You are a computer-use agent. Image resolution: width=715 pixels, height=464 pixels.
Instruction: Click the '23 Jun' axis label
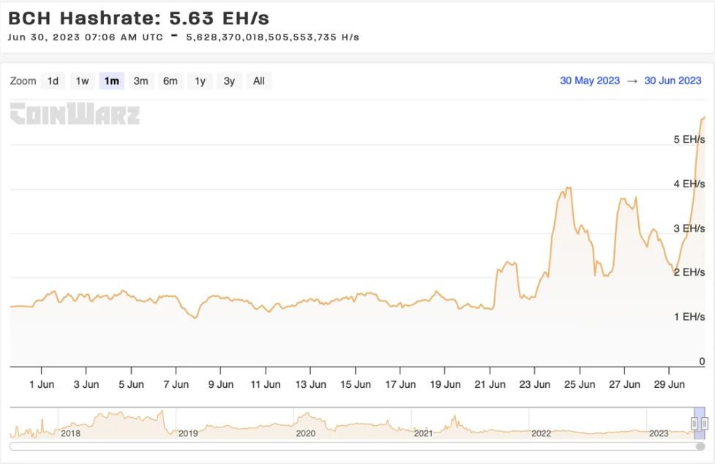[x=534, y=385]
